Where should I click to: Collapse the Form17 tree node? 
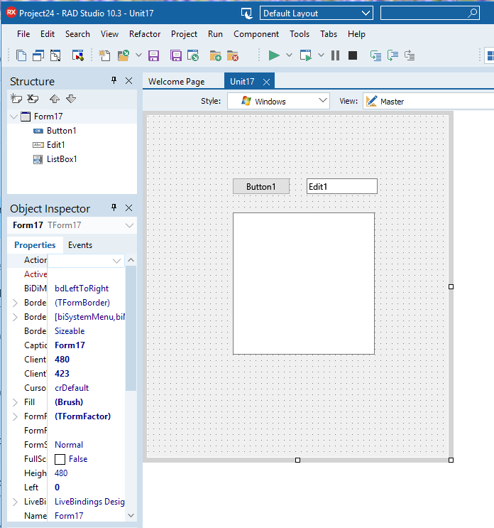pos(15,117)
